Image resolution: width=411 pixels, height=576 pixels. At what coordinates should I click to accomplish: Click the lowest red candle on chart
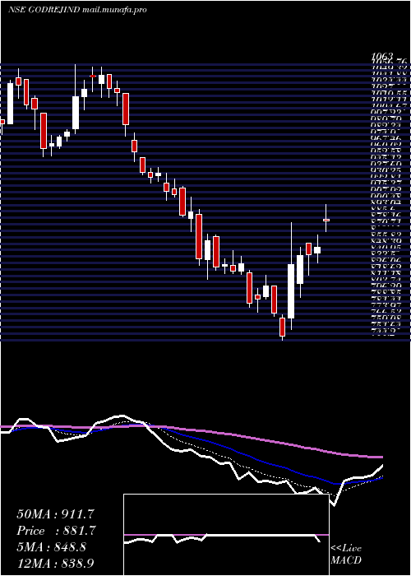[282, 327]
